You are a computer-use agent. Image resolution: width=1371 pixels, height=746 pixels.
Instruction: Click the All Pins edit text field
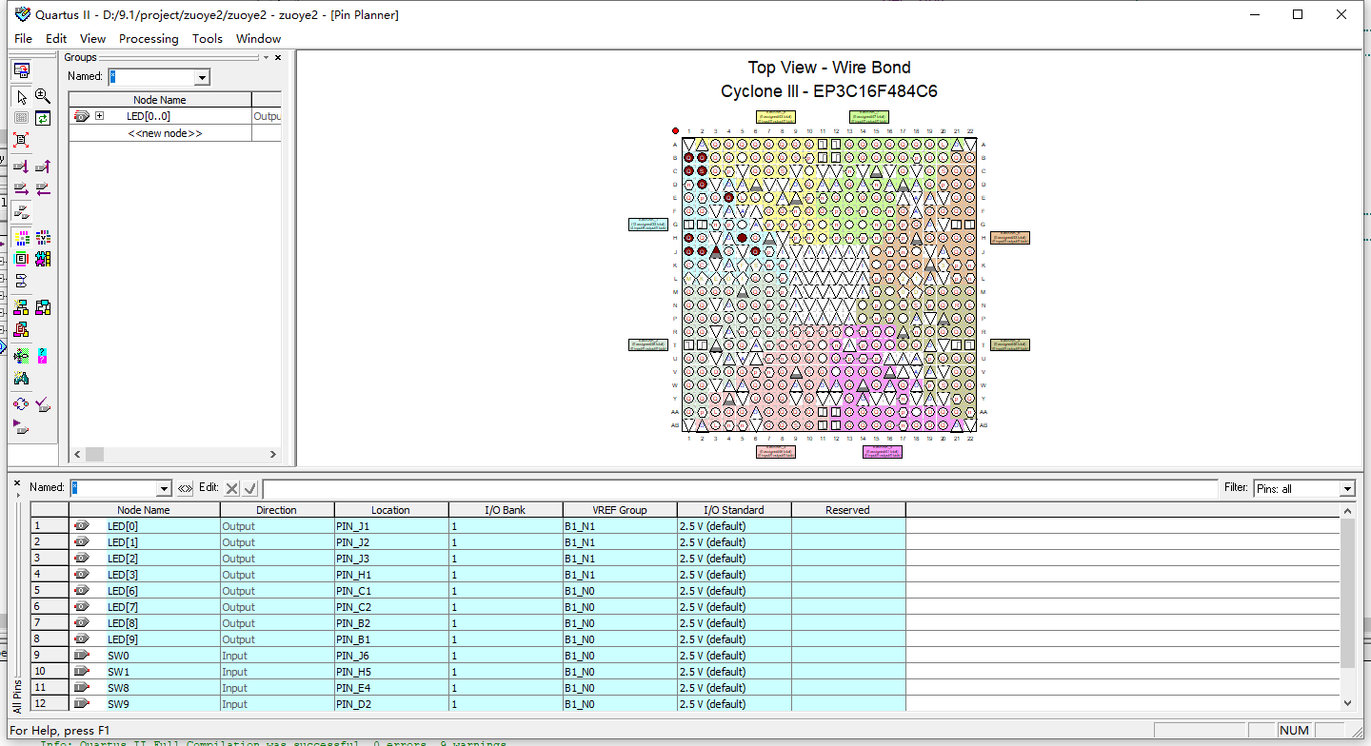pyautogui.click(x=741, y=488)
